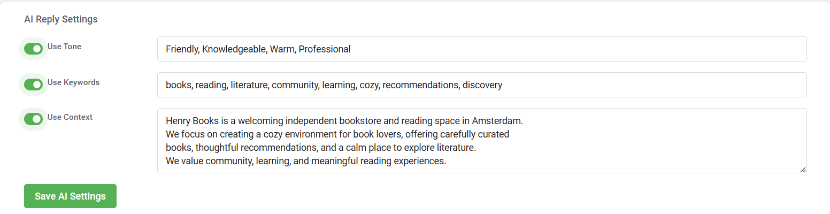The height and width of the screenshot is (214, 830).
Task: Place cursor on keyword "discovery"
Action: tap(482, 85)
